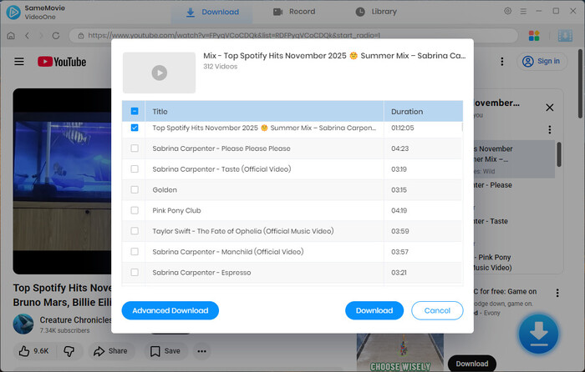
Task: Check the Golden row checkbox
Action: 135,189
